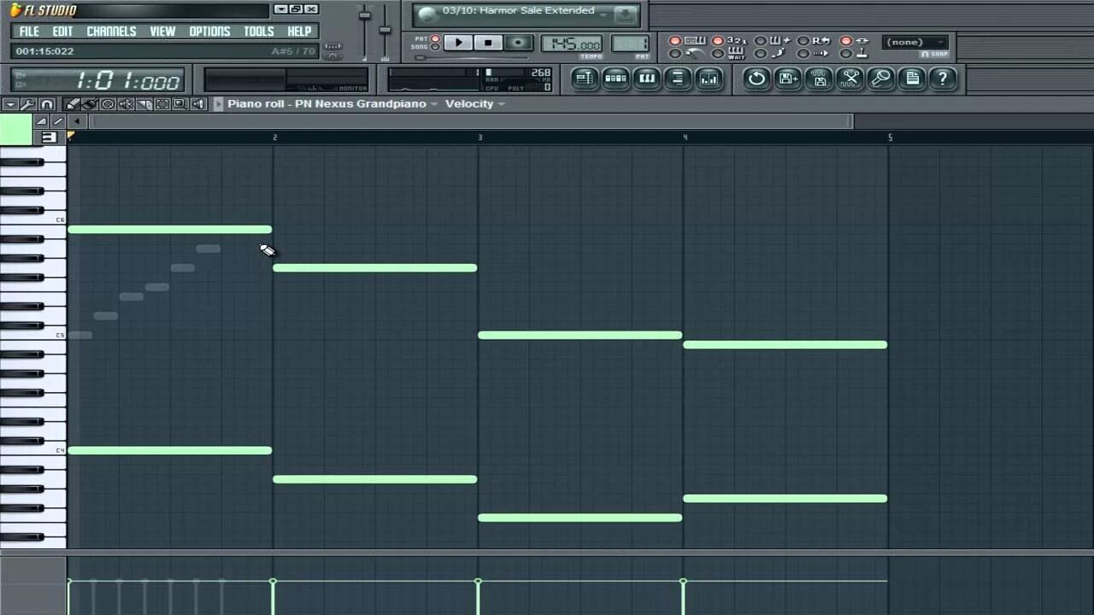Open the project info document icon
The width and height of the screenshot is (1094, 615).
[x=912, y=79]
